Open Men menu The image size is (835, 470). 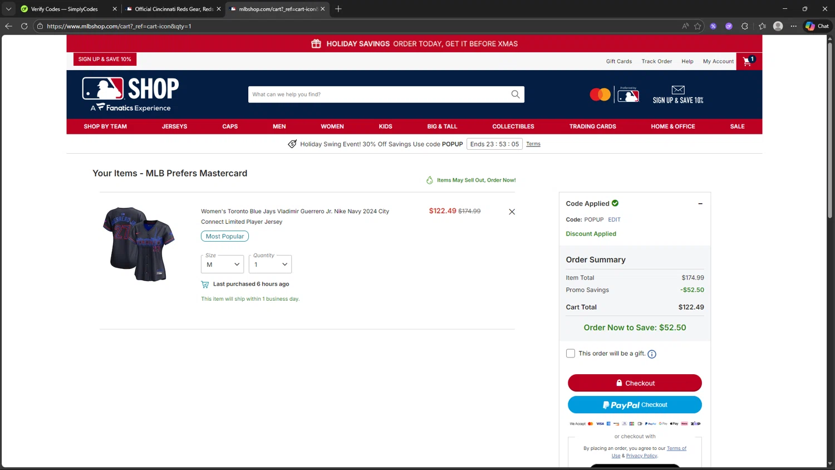click(279, 126)
